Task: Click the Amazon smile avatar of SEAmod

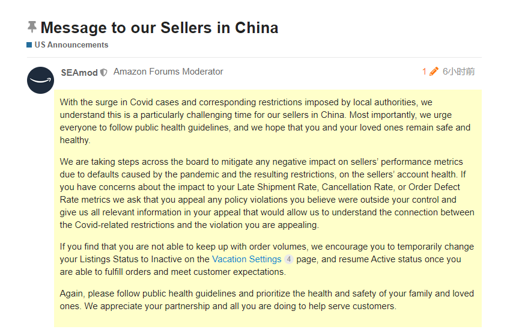Action: 41,80
